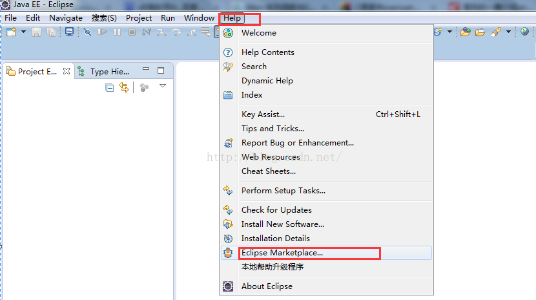Minimize the Project Explorer panel
The width and height of the screenshot is (536, 300).
(146, 69)
